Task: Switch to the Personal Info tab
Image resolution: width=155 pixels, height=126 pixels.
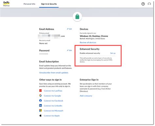Action: click(29, 4)
